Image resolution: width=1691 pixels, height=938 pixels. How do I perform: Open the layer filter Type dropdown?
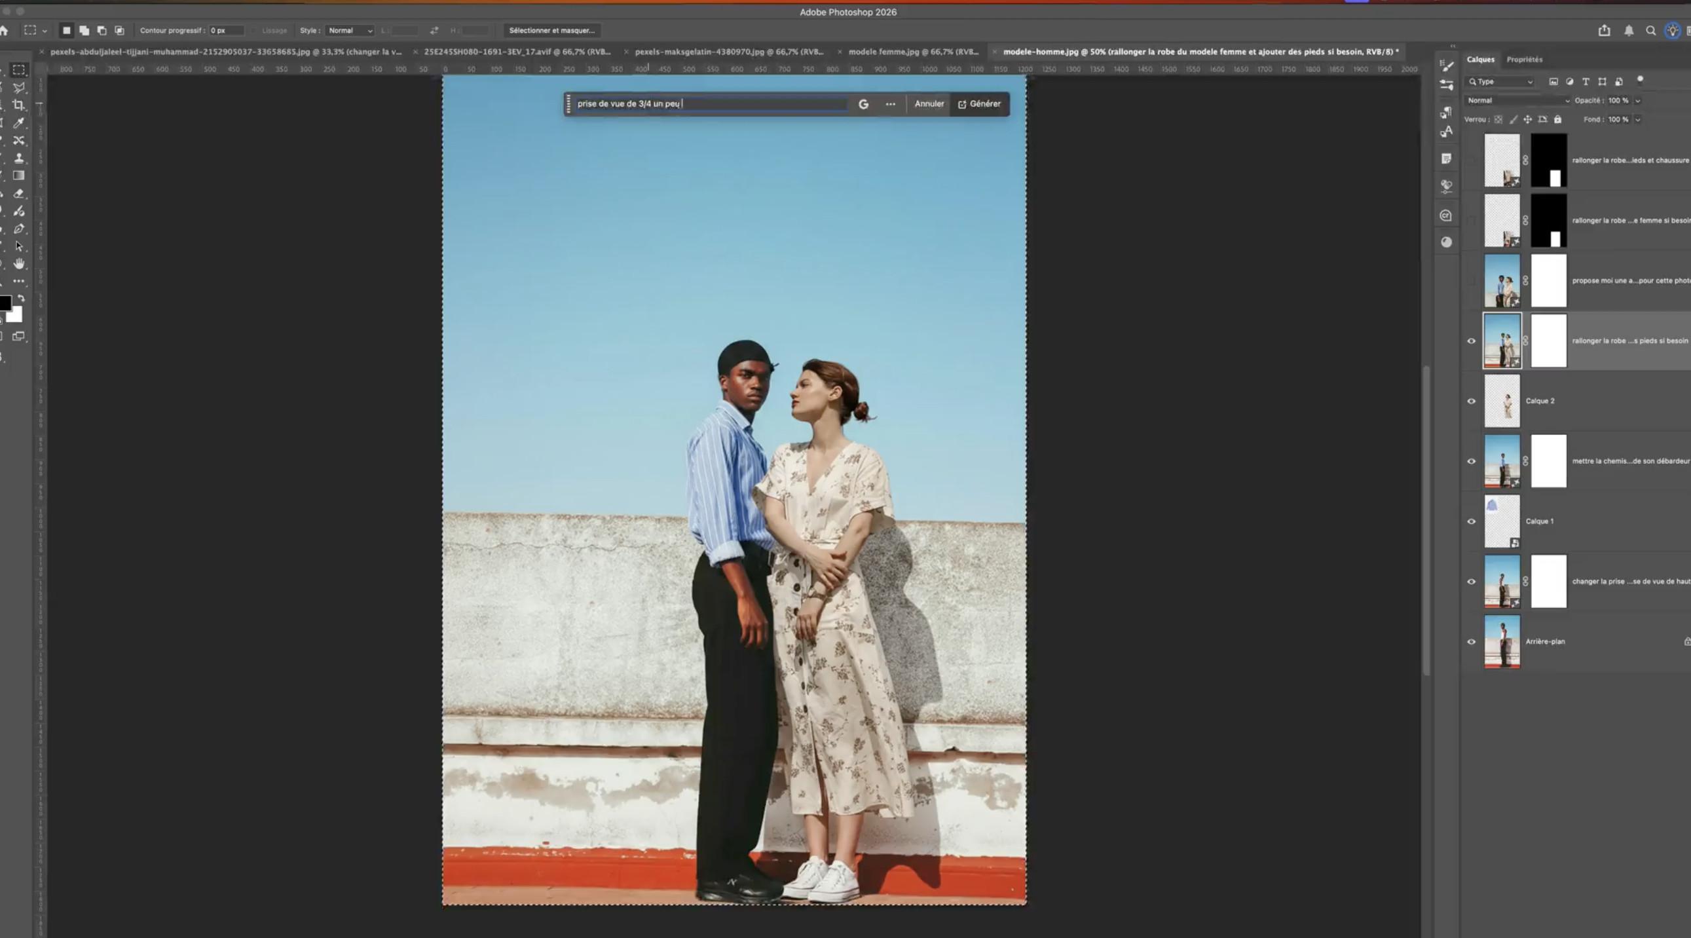tap(1500, 81)
